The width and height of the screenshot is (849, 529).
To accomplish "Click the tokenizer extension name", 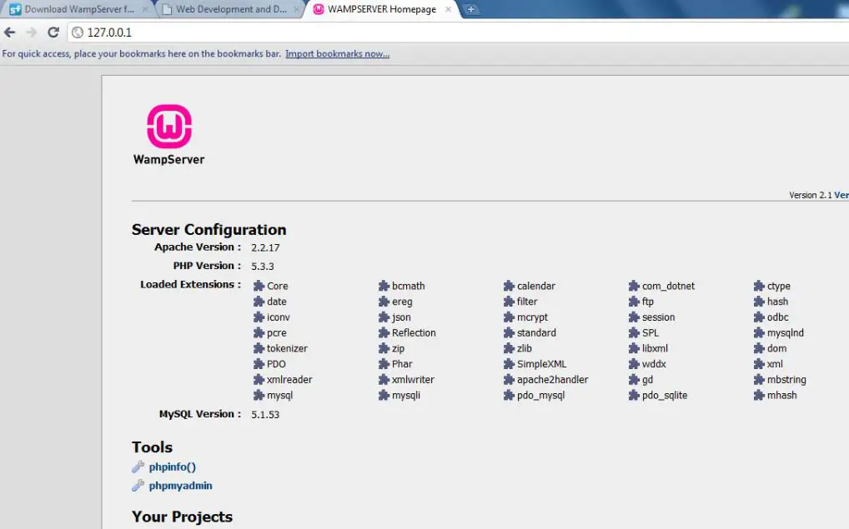I will (x=287, y=348).
